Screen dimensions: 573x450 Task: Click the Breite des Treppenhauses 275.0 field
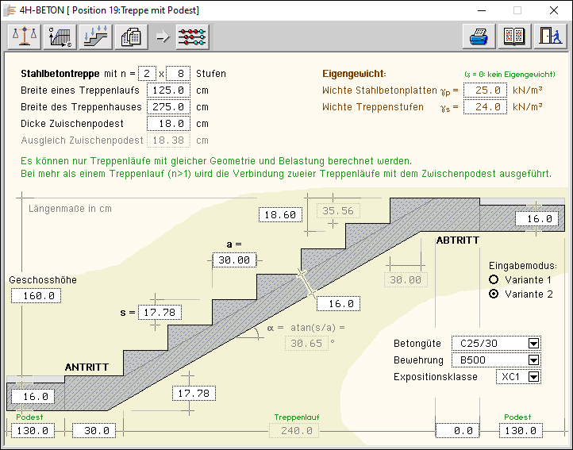click(168, 107)
